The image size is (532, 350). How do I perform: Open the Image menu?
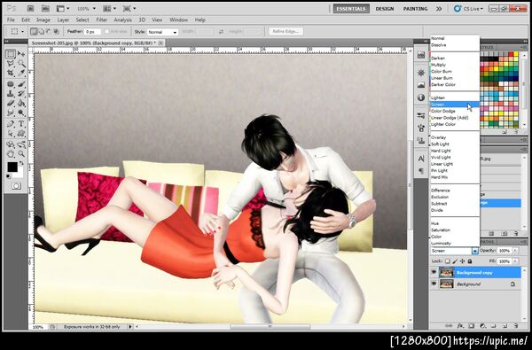pyautogui.click(x=43, y=20)
